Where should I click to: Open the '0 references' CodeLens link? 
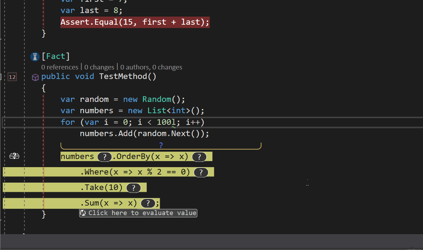pos(60,67)
